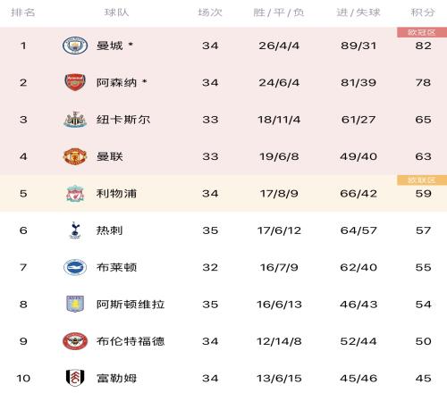Open team name 布伦特福德

131,341
